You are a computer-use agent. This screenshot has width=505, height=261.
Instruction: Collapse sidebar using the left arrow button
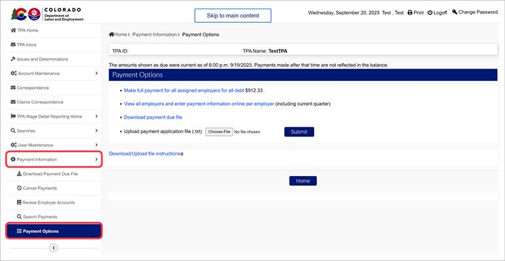[54, 247]
